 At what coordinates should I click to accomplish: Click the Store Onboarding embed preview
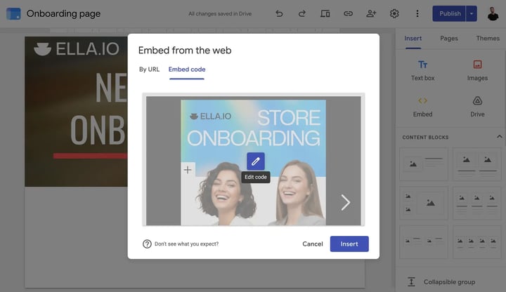(x=253, y=161)
